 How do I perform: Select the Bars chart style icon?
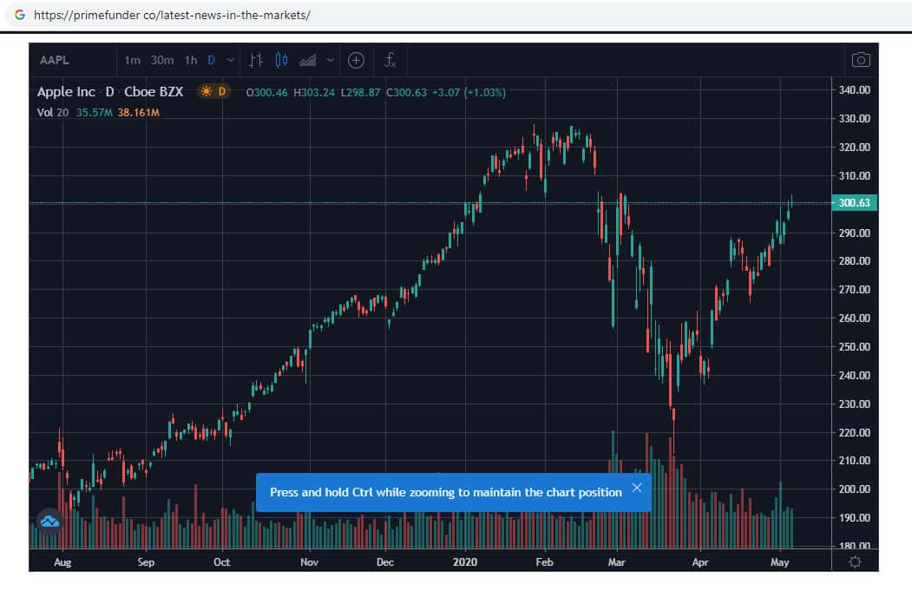coord(256,60)
